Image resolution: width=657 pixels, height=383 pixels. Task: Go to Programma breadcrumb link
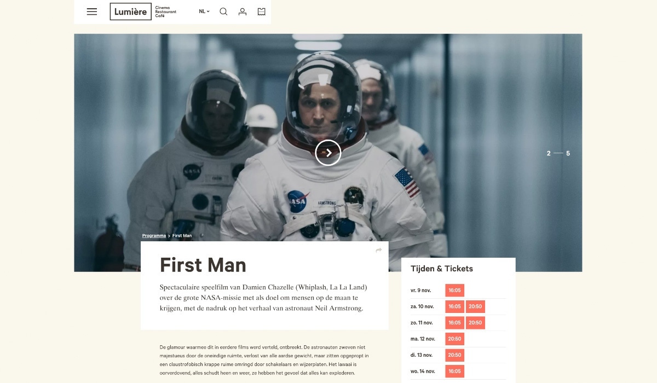point(154,236)
